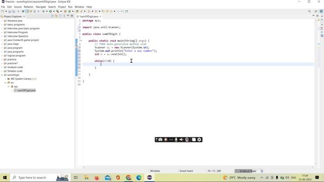The width and height of the screenshot is (324, 182).
Task: Click the taskbar search box
Action: tap(40, 177)
